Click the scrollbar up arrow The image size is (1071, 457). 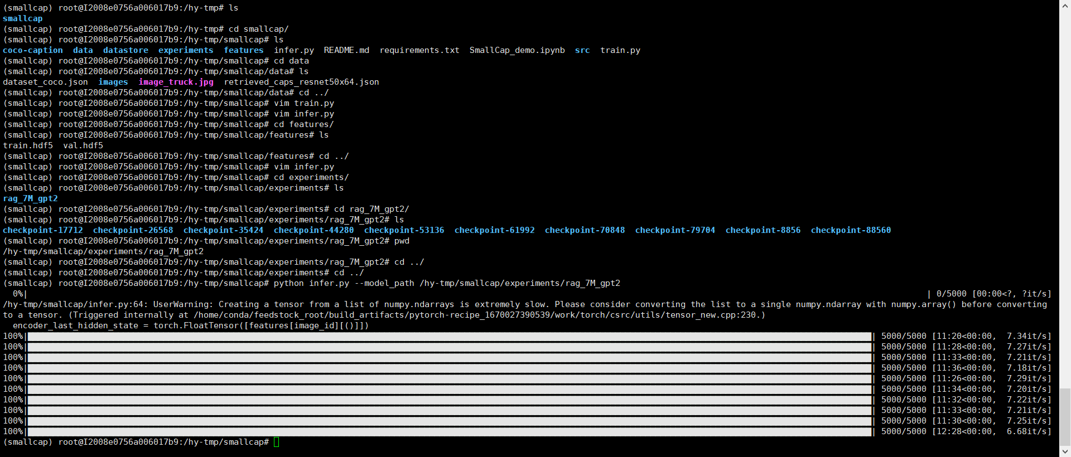coord(1065,5)
